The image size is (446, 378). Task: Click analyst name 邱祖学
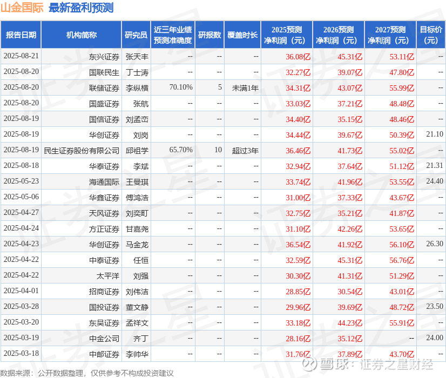[137, 151]
